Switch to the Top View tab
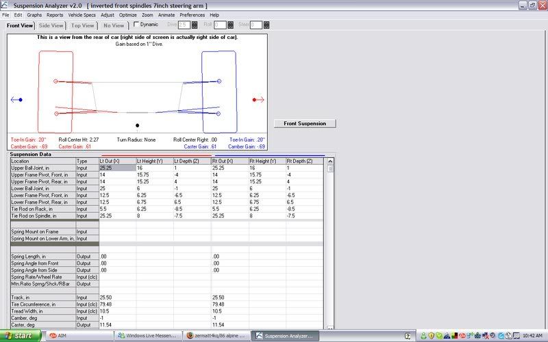The image size is (548, 342). click(x=82, y=25)
